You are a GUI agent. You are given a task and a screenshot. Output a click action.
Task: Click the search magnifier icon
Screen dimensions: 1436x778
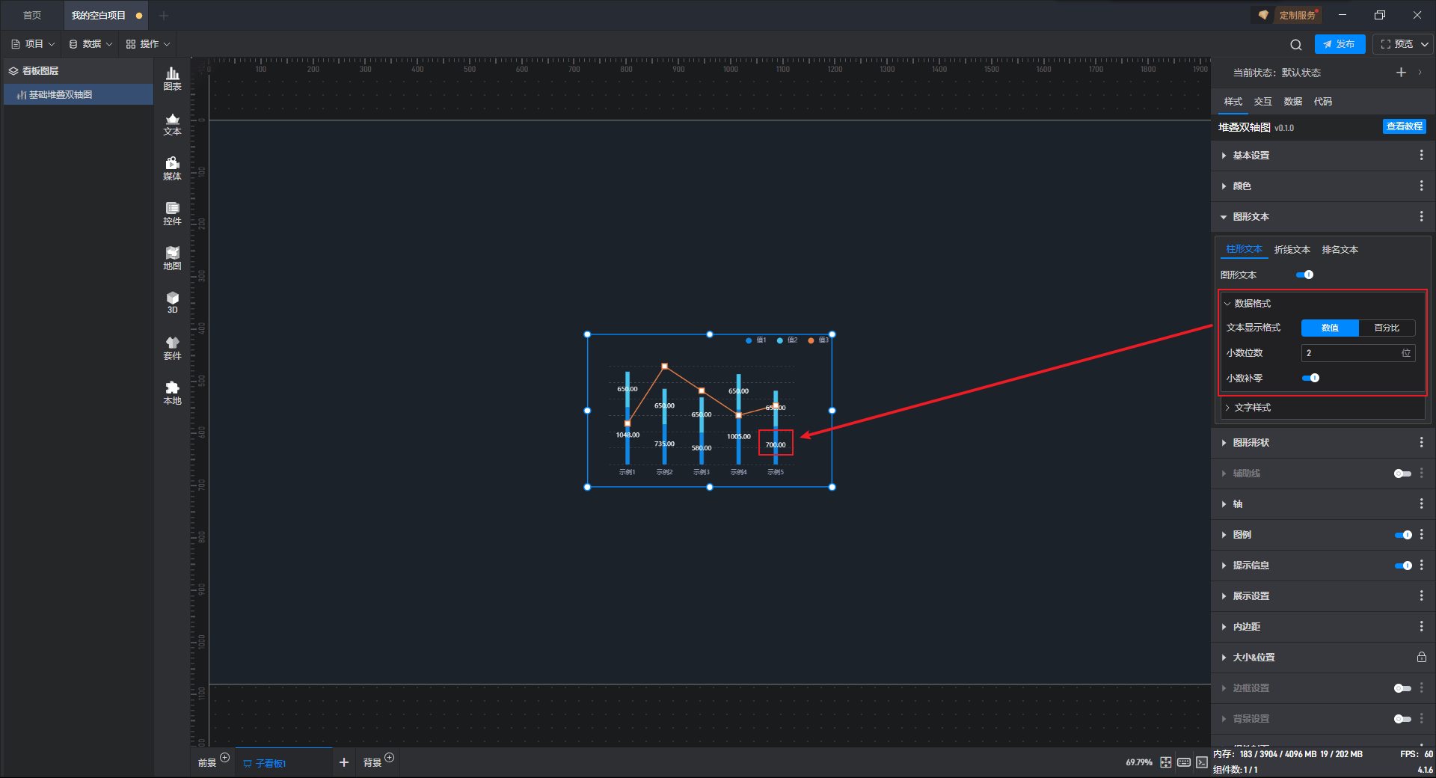tap(1296, 44)
